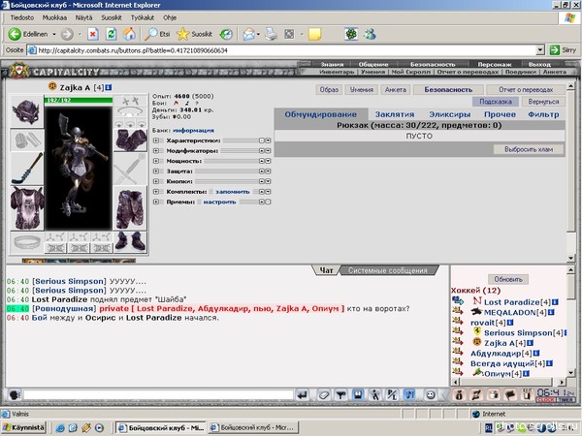The image size is (582, 436).
Task: Click the empty bracers slot
Action: [27, 140]
